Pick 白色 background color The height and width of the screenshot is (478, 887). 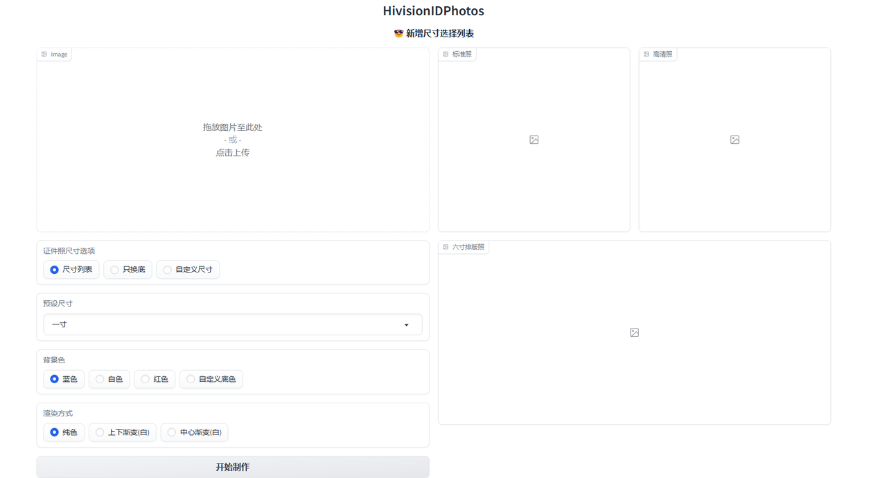pyautogui.click(x=100, y=379)
